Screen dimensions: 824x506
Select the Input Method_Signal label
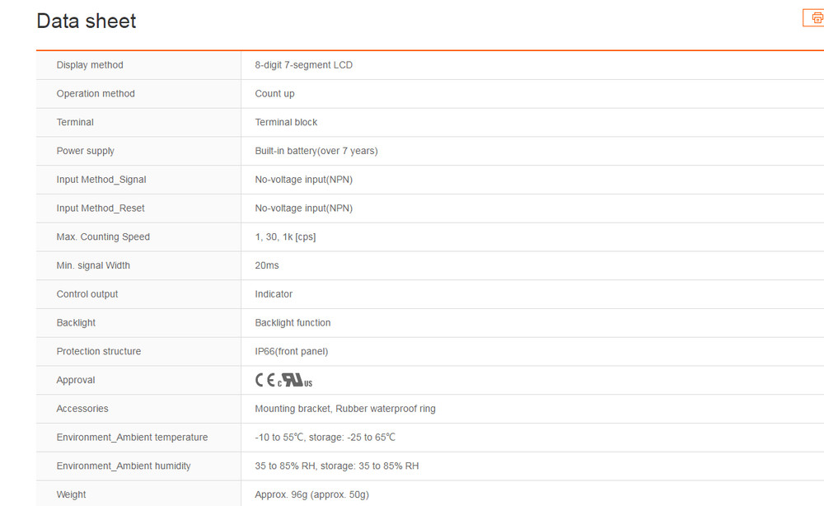101,180
